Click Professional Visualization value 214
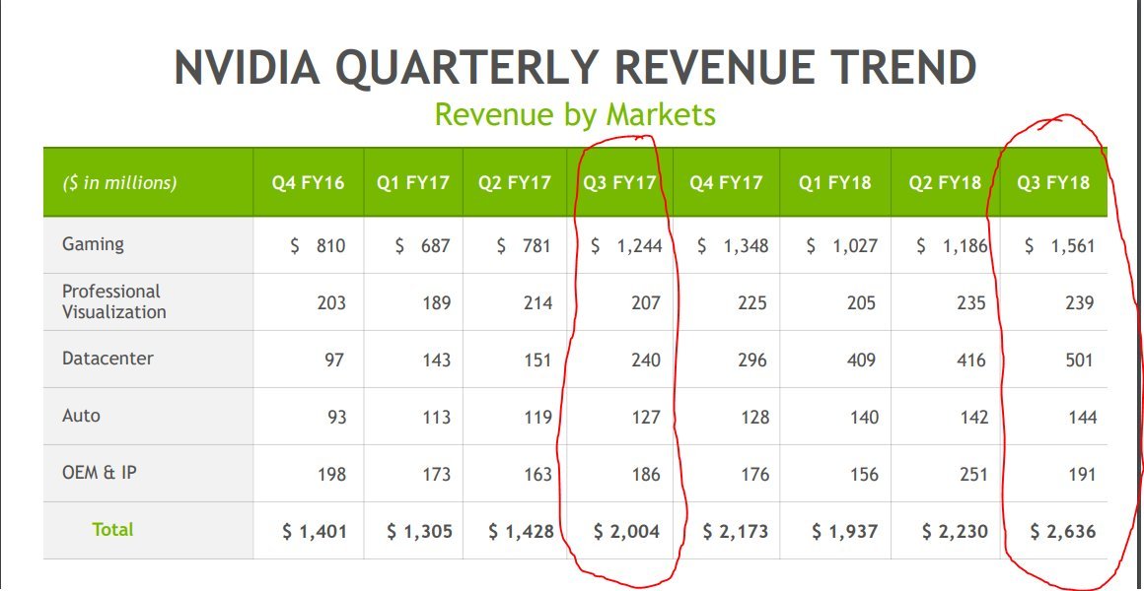Screen dimensions: 1144x591 click(x=537, y=302)
